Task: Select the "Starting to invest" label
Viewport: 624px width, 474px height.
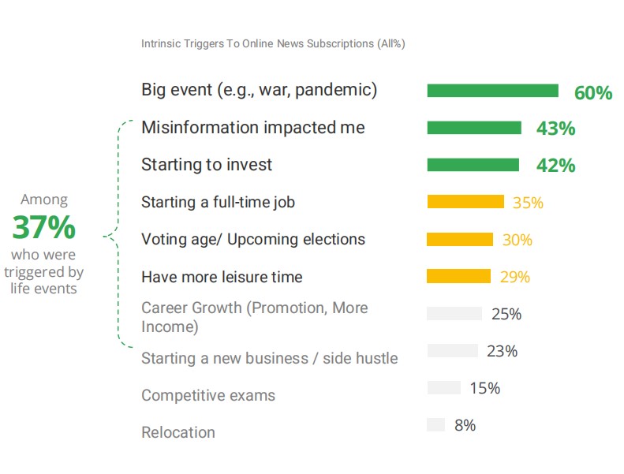Action: click(x=207, y=165)
